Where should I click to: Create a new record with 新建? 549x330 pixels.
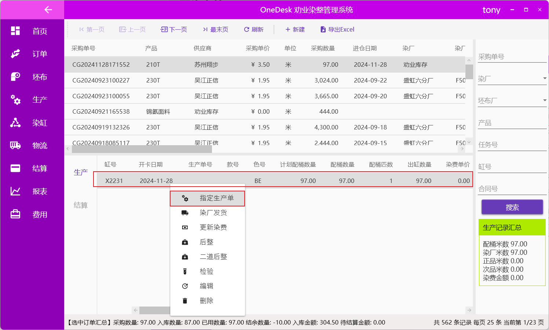[295, 29]
